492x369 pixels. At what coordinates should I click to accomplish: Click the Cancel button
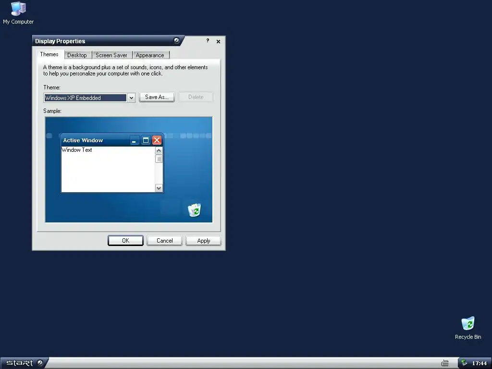[164, 241]
